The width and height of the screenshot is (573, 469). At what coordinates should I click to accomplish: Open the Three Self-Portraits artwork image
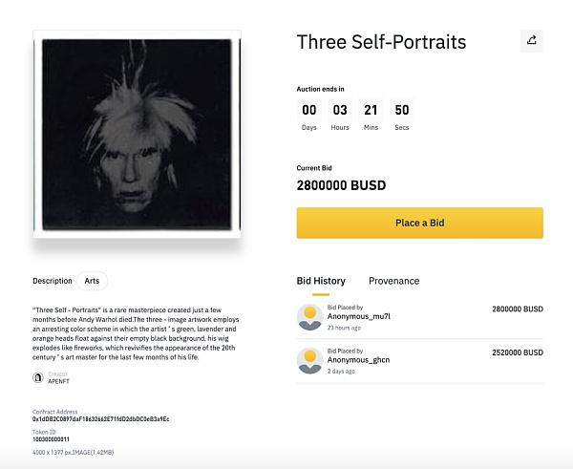(x=137, y=134)
